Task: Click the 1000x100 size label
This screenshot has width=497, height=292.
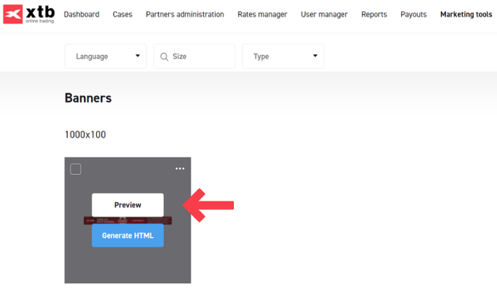Action: pyautogui.click(x=85, y=135)
